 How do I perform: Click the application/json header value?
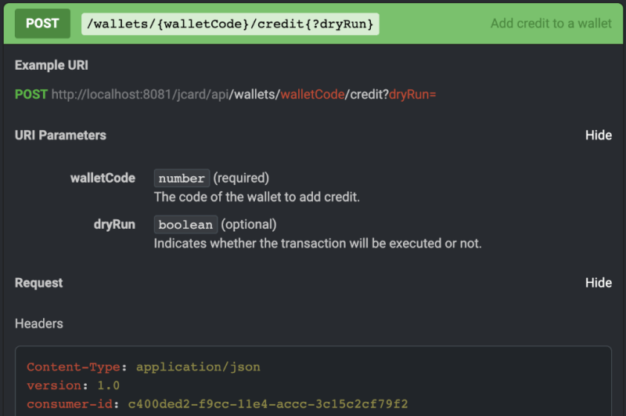198,367
